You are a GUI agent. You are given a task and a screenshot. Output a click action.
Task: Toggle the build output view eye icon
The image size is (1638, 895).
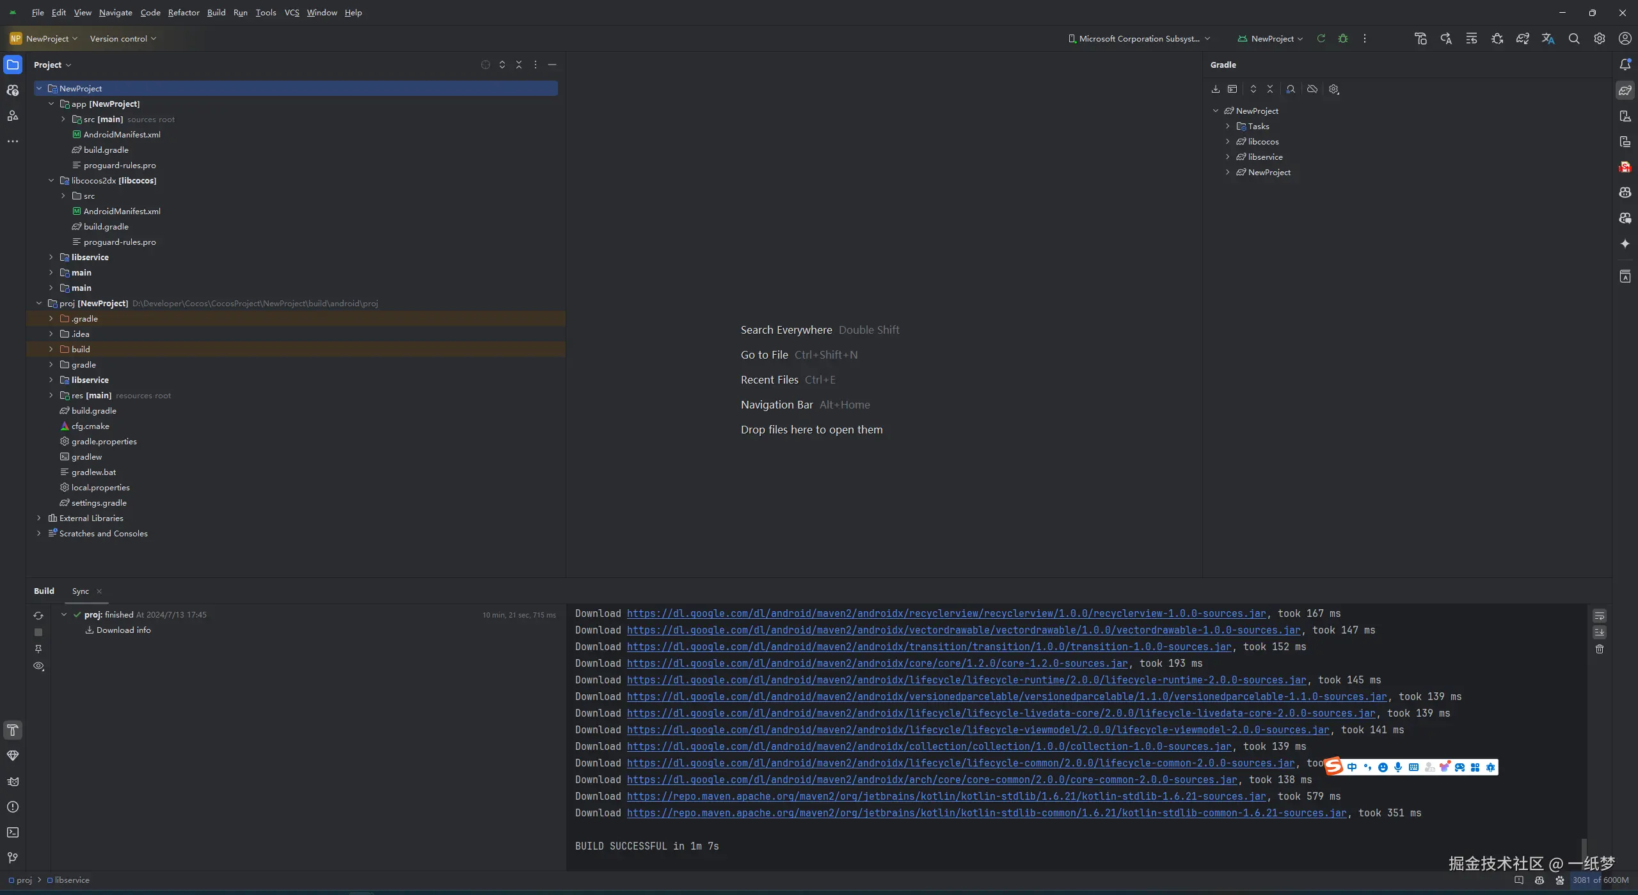(x=38, y=665)
